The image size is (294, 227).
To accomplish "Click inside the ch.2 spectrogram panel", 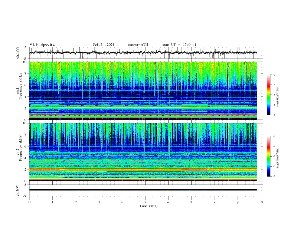I will coord(143,152).
